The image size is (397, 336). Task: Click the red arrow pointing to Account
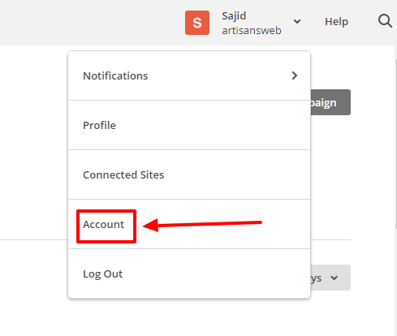202,225
